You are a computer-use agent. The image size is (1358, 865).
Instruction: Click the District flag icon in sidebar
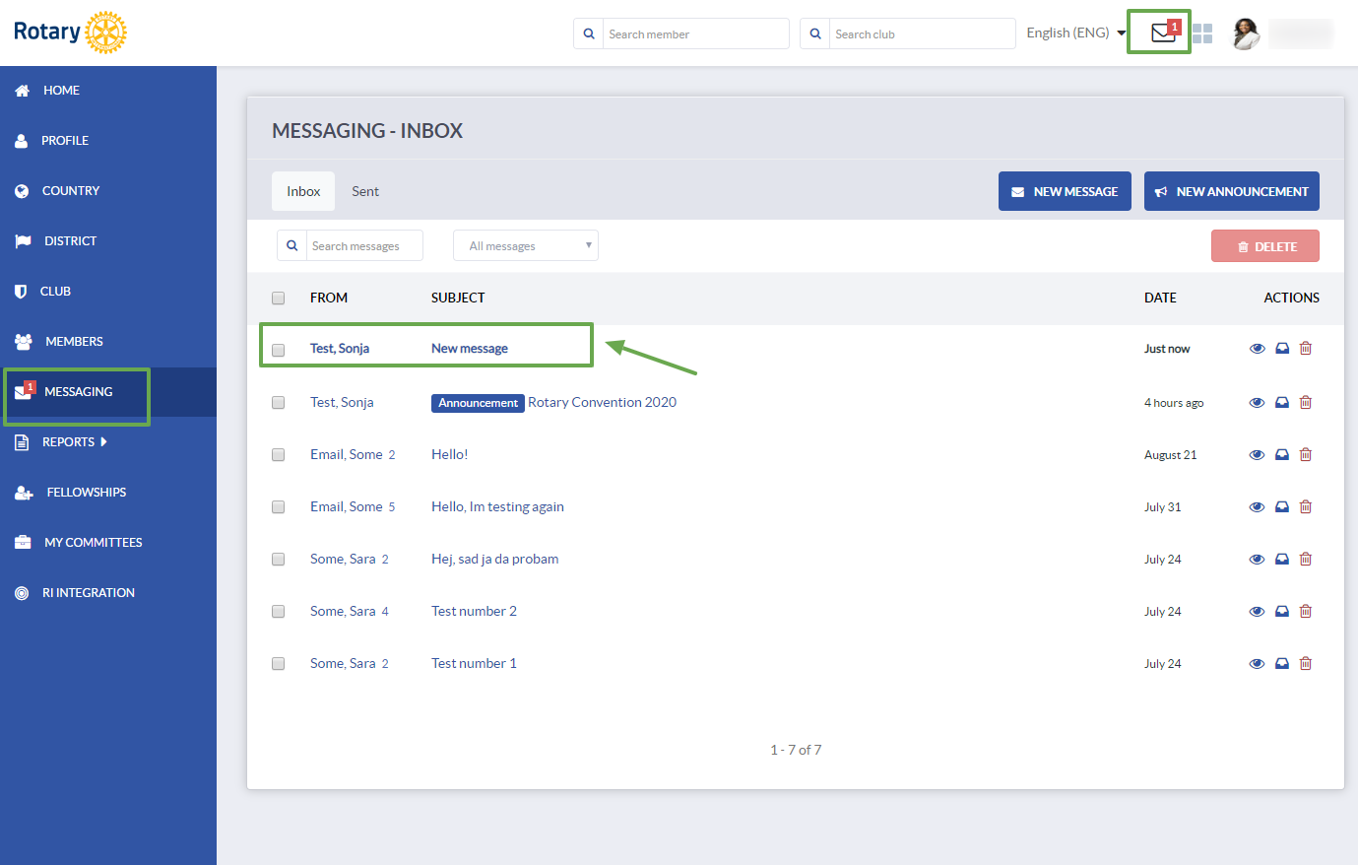click(x=23, y=241)
